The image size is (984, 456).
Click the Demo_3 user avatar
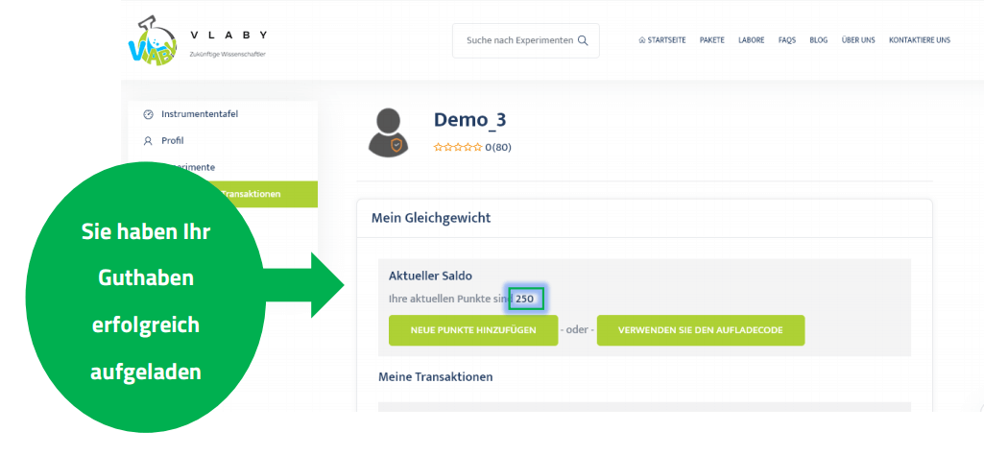[390, 132]
